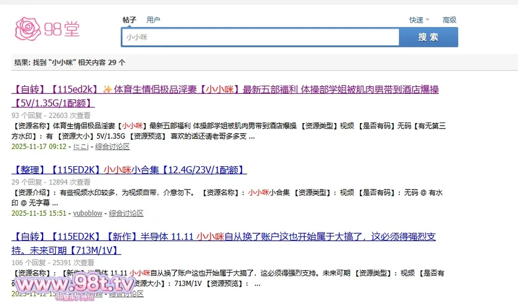Open 综合讨论区 link beside にこi
Screen dimensions: 518x306
coord(112,146)
